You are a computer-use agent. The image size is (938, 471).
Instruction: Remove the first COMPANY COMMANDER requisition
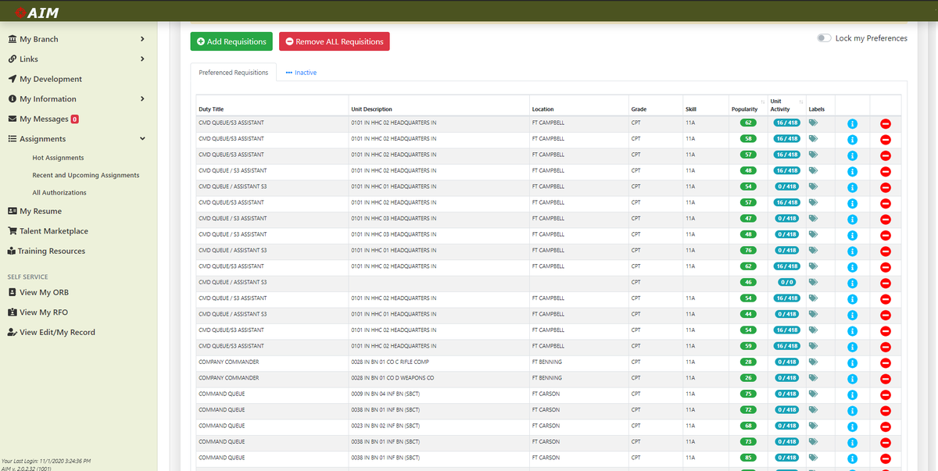click(x=886, y=362)
